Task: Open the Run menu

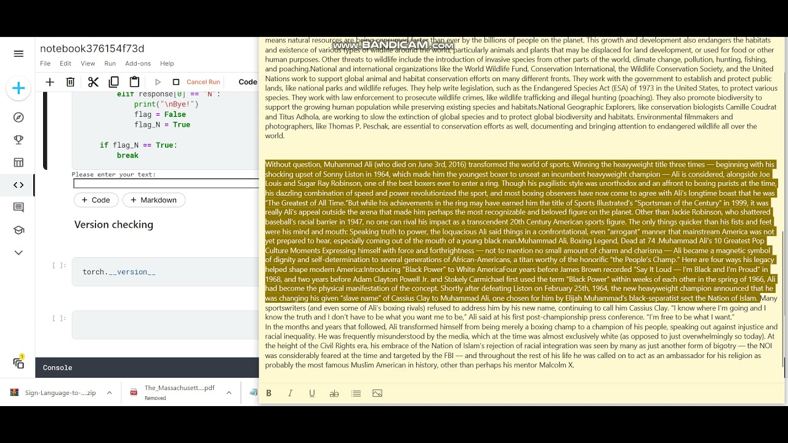Action: [x=110, y=63]
